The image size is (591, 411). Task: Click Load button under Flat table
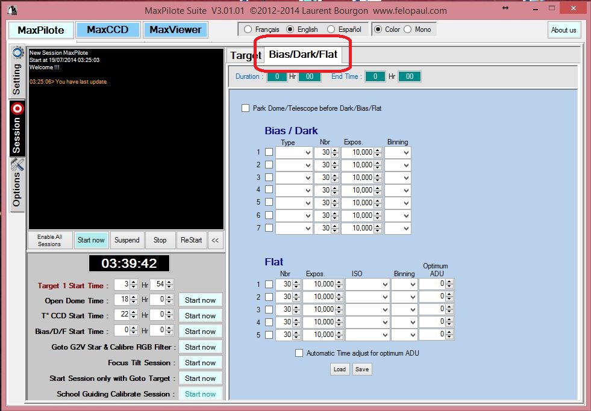coord(340,369)
